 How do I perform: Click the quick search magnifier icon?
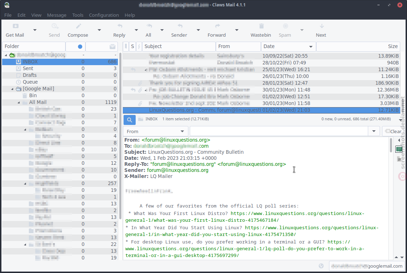point(130,120)
